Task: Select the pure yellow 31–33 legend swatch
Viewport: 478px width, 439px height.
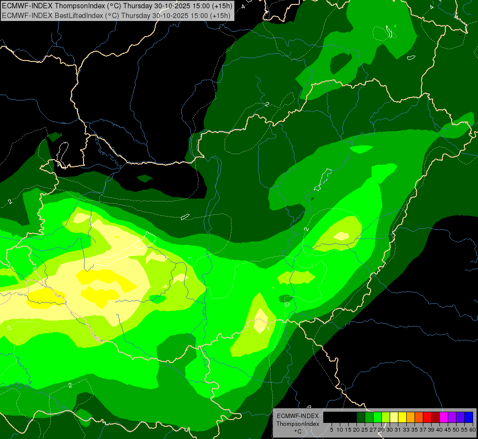Action: 402,417
